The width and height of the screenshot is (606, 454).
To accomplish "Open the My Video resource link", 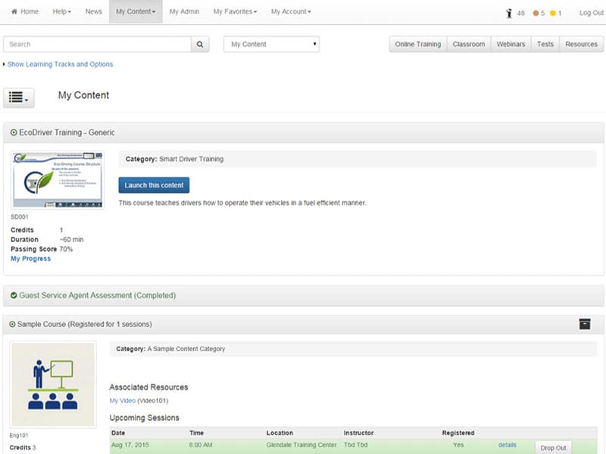I will click(x=123, y=400).
